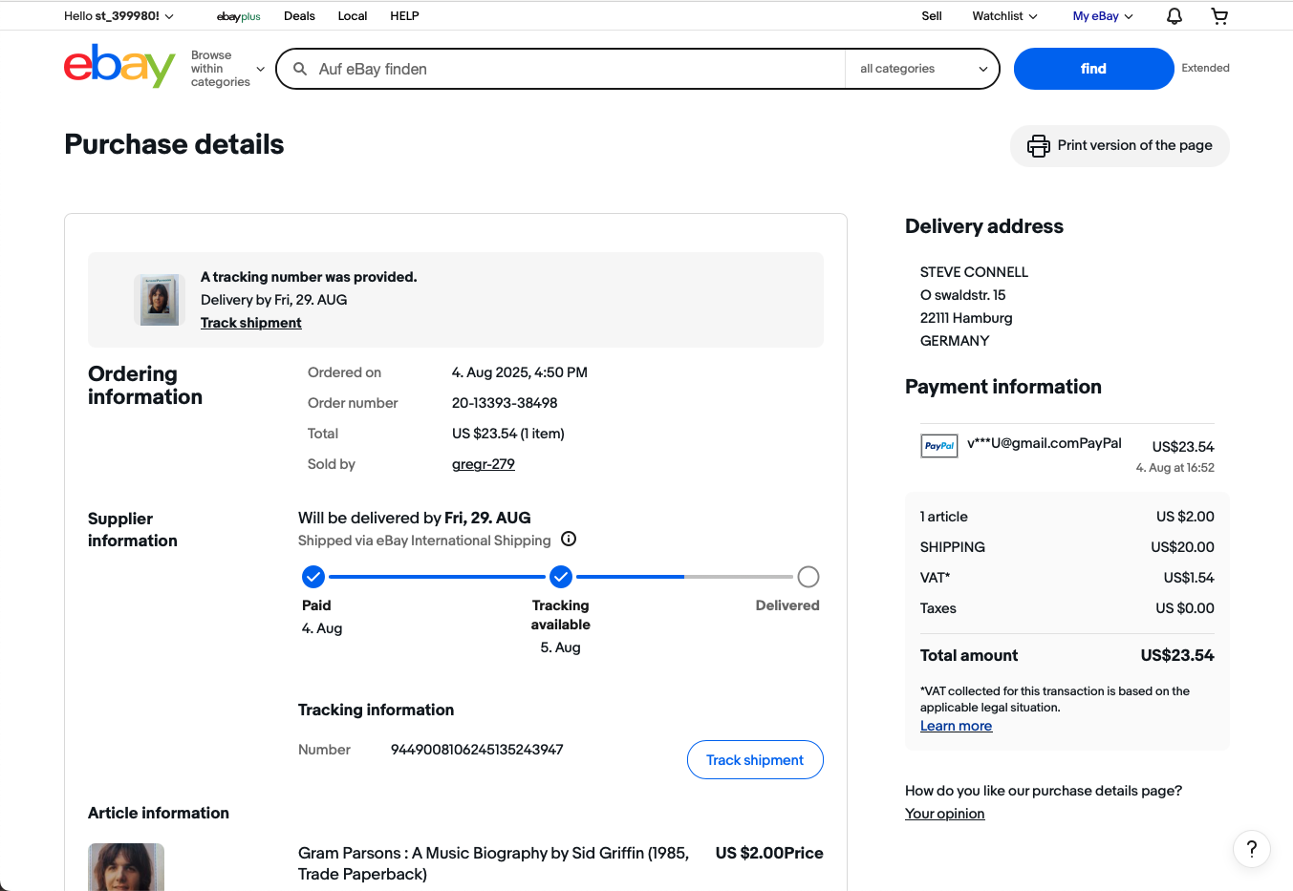Open Browse within categories dropdown
The width and height of the screenshot is (1293, 891).
coord(227,69)
